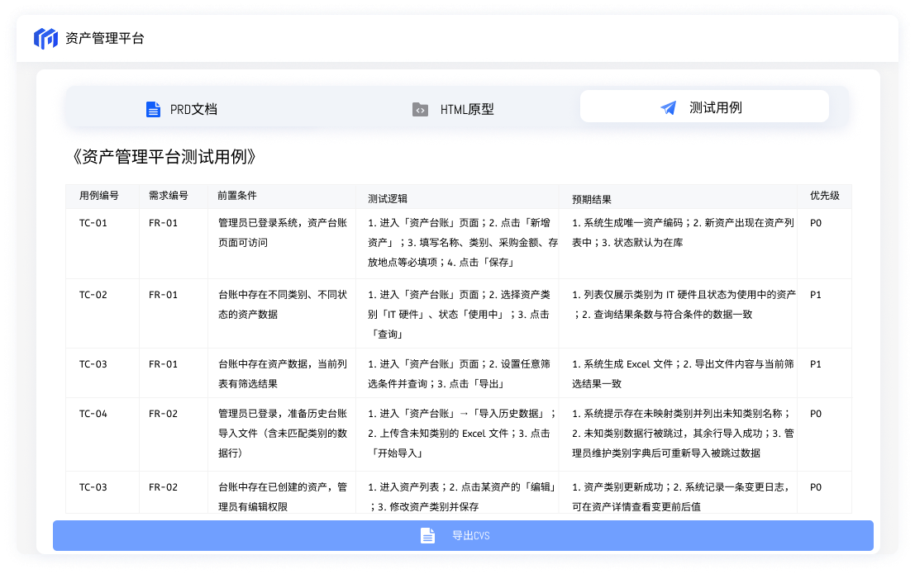
Task: Click the 预期结果 column header
Action: tap(592, 200)
